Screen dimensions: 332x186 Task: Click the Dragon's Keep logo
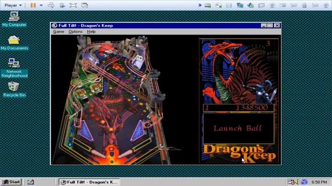(x=240, y=154)
